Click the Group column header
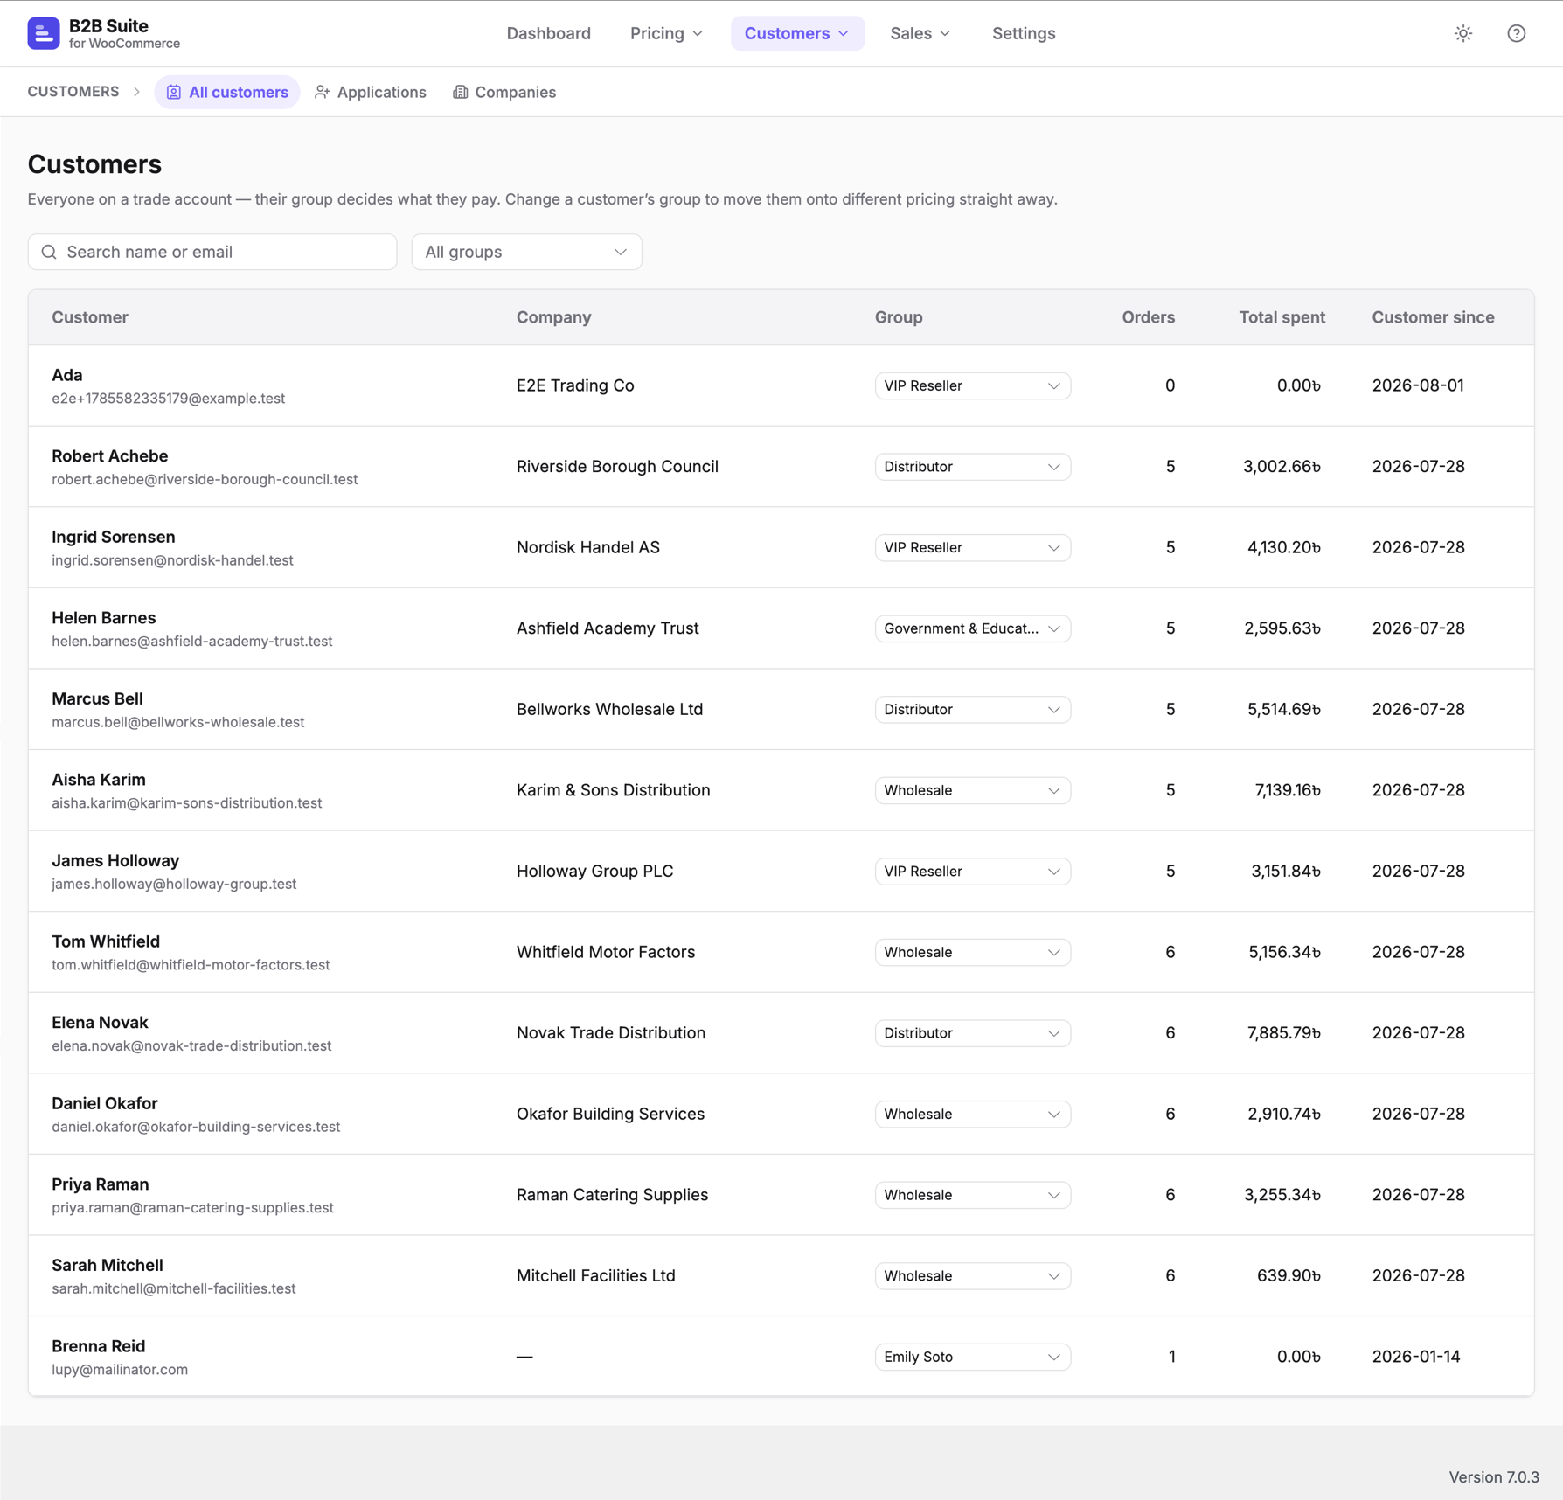The height and width of the screenshot is (1500, 1563). [899, 317]
